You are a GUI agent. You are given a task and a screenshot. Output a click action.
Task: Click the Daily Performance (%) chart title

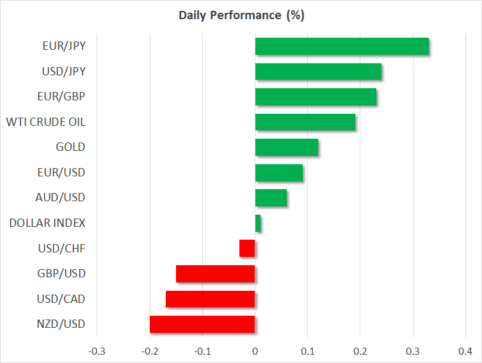click(241, 15)
